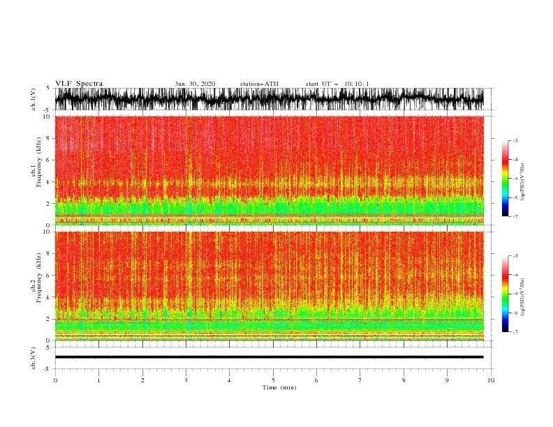553x427 pixels.
Task: Click the "station=ATH" label
Action: (x=259, y=84)
